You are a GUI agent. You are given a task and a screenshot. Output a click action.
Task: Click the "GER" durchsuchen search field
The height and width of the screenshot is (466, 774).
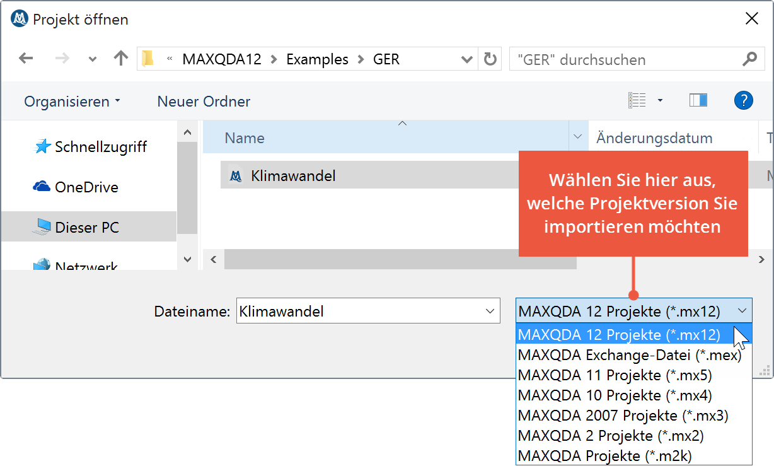(x=624, y=60)
